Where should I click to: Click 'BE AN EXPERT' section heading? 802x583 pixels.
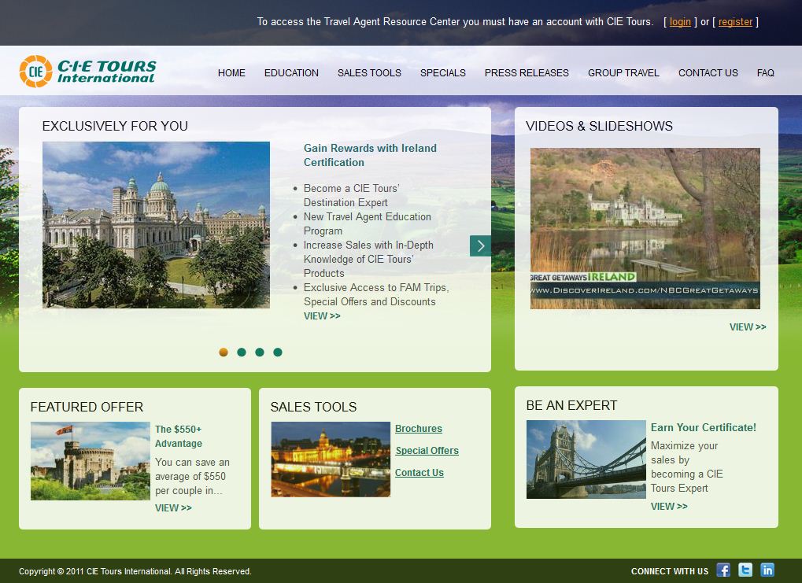pos(571,405)
